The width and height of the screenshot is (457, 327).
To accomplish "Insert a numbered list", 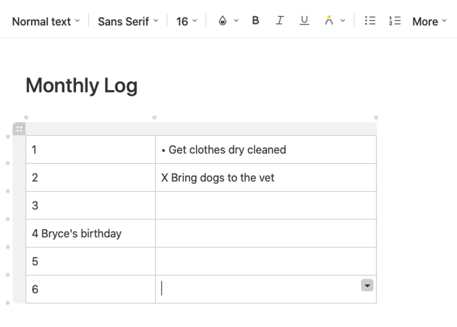I will [x=395, y=21].
